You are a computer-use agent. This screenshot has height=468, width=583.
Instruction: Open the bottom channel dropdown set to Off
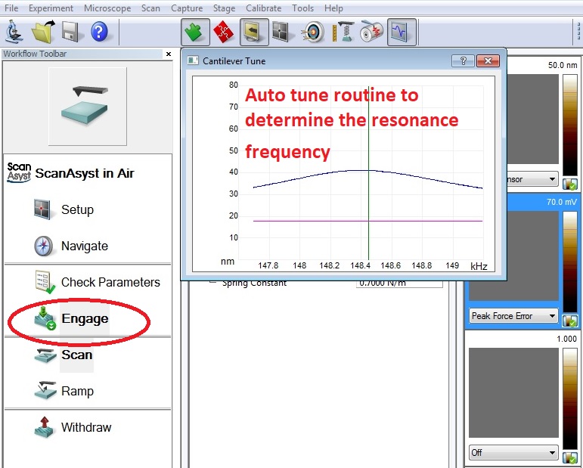(513, 452)
